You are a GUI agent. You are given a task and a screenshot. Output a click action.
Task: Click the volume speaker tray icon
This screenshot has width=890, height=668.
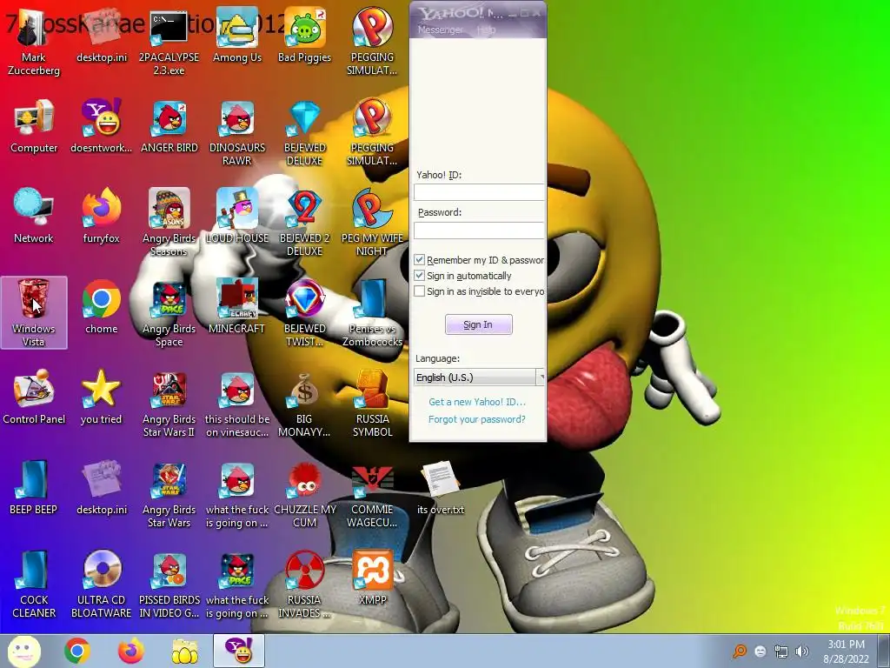pos(801,651)
